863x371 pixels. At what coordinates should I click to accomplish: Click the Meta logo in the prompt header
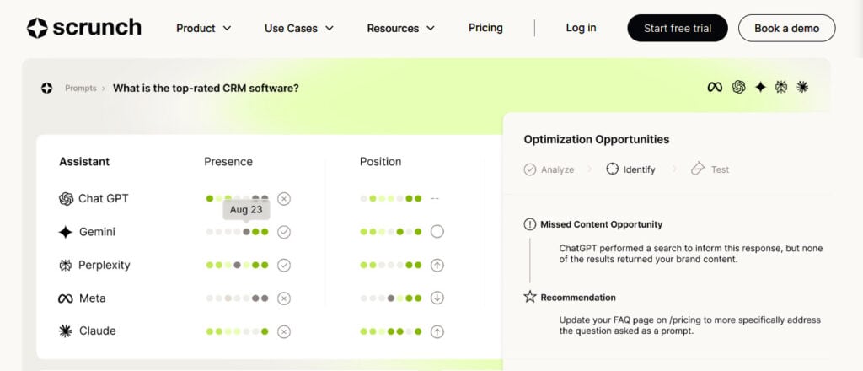pos(715,87)
